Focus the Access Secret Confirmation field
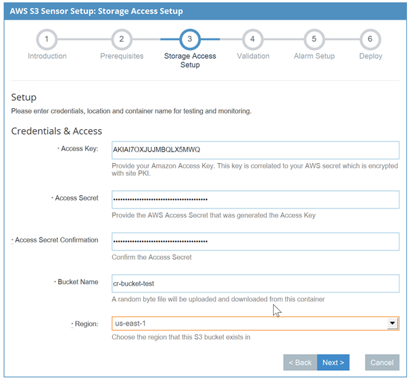Image resolution: width=411 pixels, height=379 pixels. coord(256,242)
